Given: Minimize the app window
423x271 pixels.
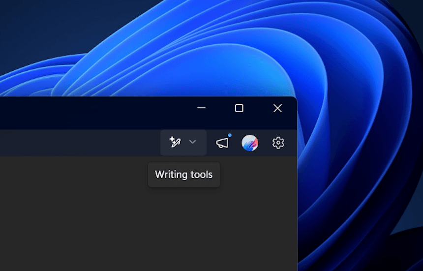Looking at the screenshot, I should [x=201, y=108].
